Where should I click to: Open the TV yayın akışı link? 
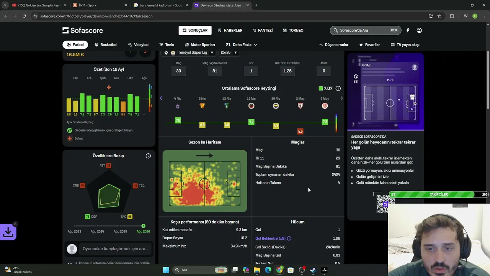tap(405, 44)
